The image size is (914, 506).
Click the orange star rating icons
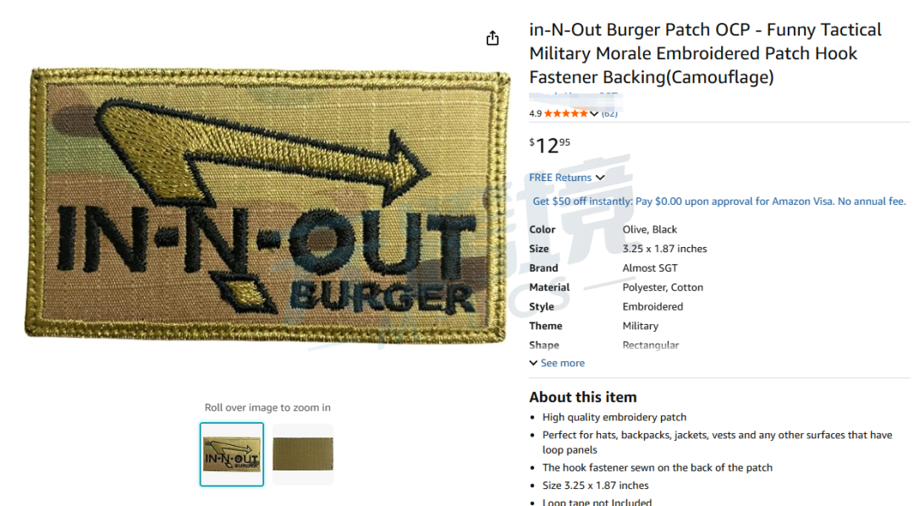[566, 113]
